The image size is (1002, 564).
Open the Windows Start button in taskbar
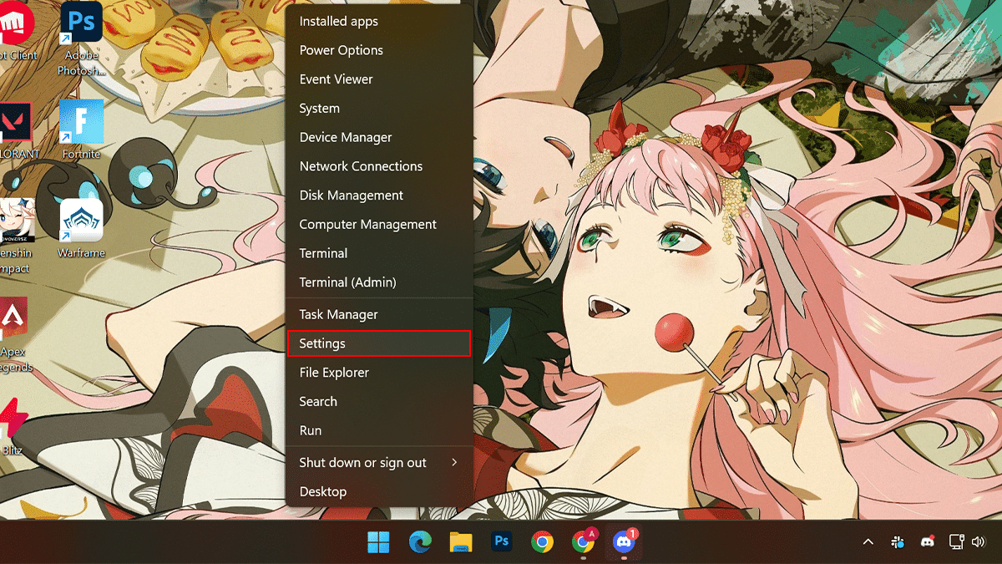coord(378,542)
